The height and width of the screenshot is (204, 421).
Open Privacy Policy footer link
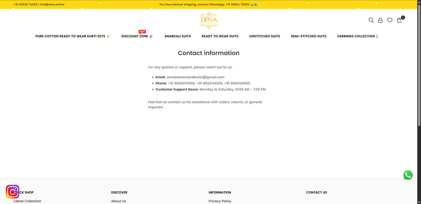tap(220, 201)
